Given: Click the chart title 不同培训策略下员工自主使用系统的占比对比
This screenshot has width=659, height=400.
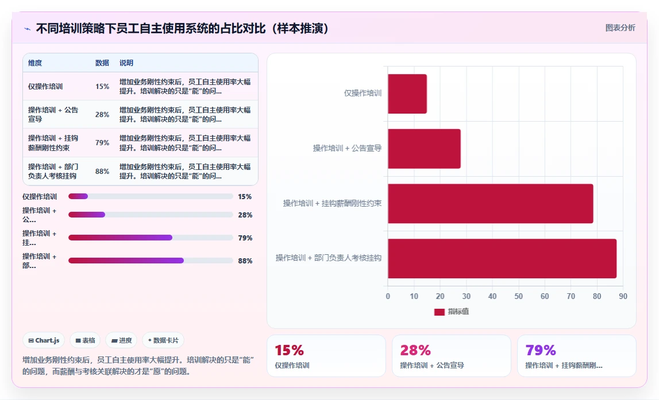Looking at the screenshot, I should [182, 29].
